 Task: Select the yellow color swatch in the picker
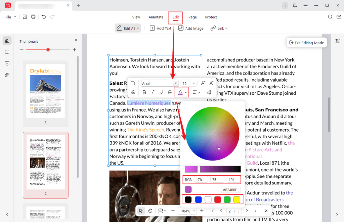(x=237, y=199)
